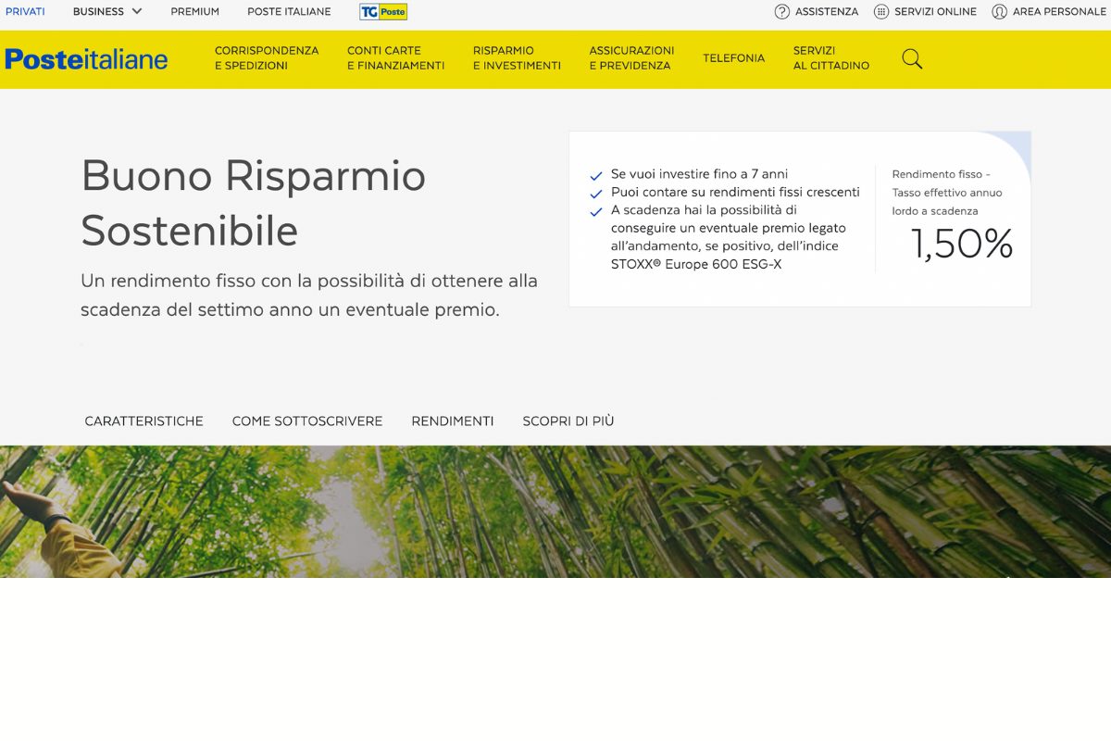Click the TG Poste badge icon
Screen dimensions: 1111x741
click(x=383, y=12)
